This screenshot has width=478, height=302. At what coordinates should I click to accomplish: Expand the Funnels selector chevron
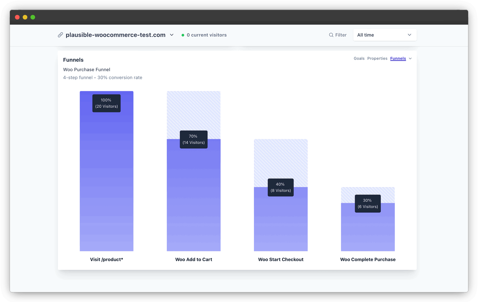tap(410, 58)
